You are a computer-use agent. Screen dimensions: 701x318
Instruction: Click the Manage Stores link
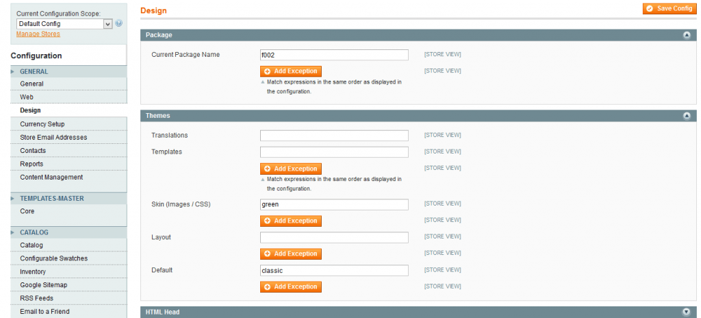[38, 34]
